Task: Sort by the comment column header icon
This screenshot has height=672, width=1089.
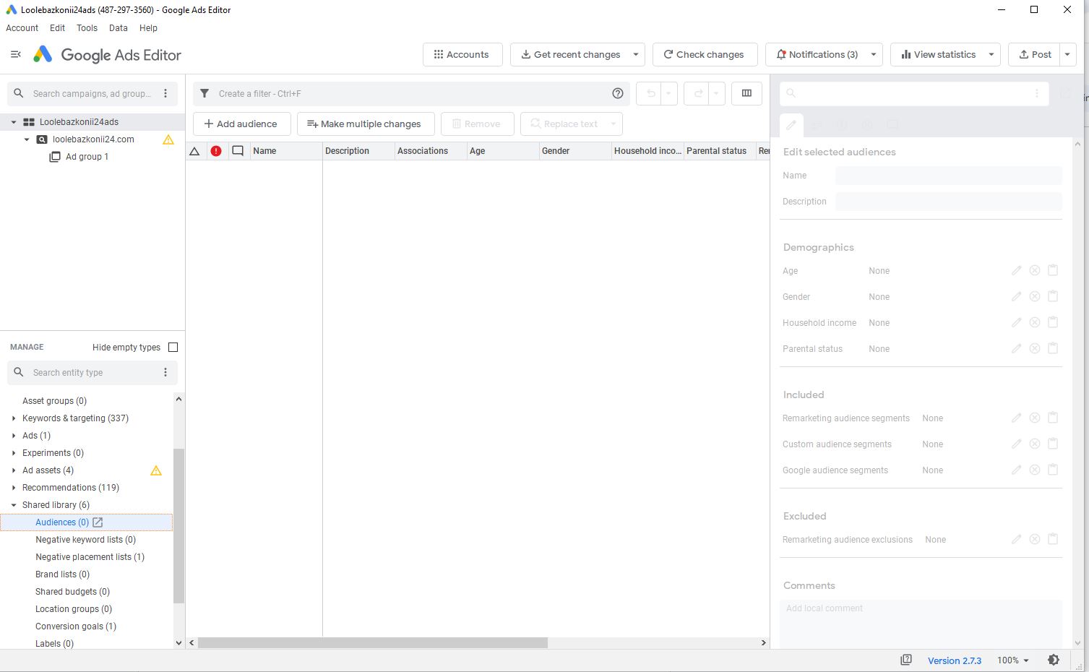Action: click(x=237, y=151)
